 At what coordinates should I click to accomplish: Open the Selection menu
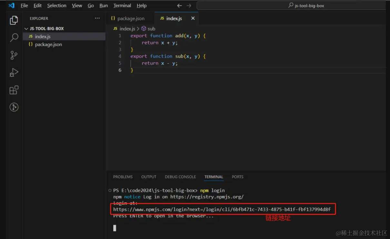coord(57,5)
